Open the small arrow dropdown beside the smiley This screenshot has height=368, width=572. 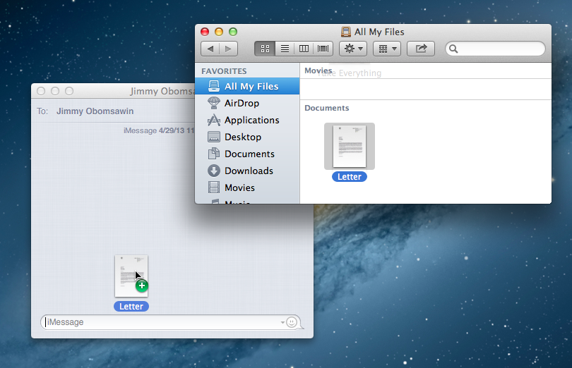tap(282, 322)
